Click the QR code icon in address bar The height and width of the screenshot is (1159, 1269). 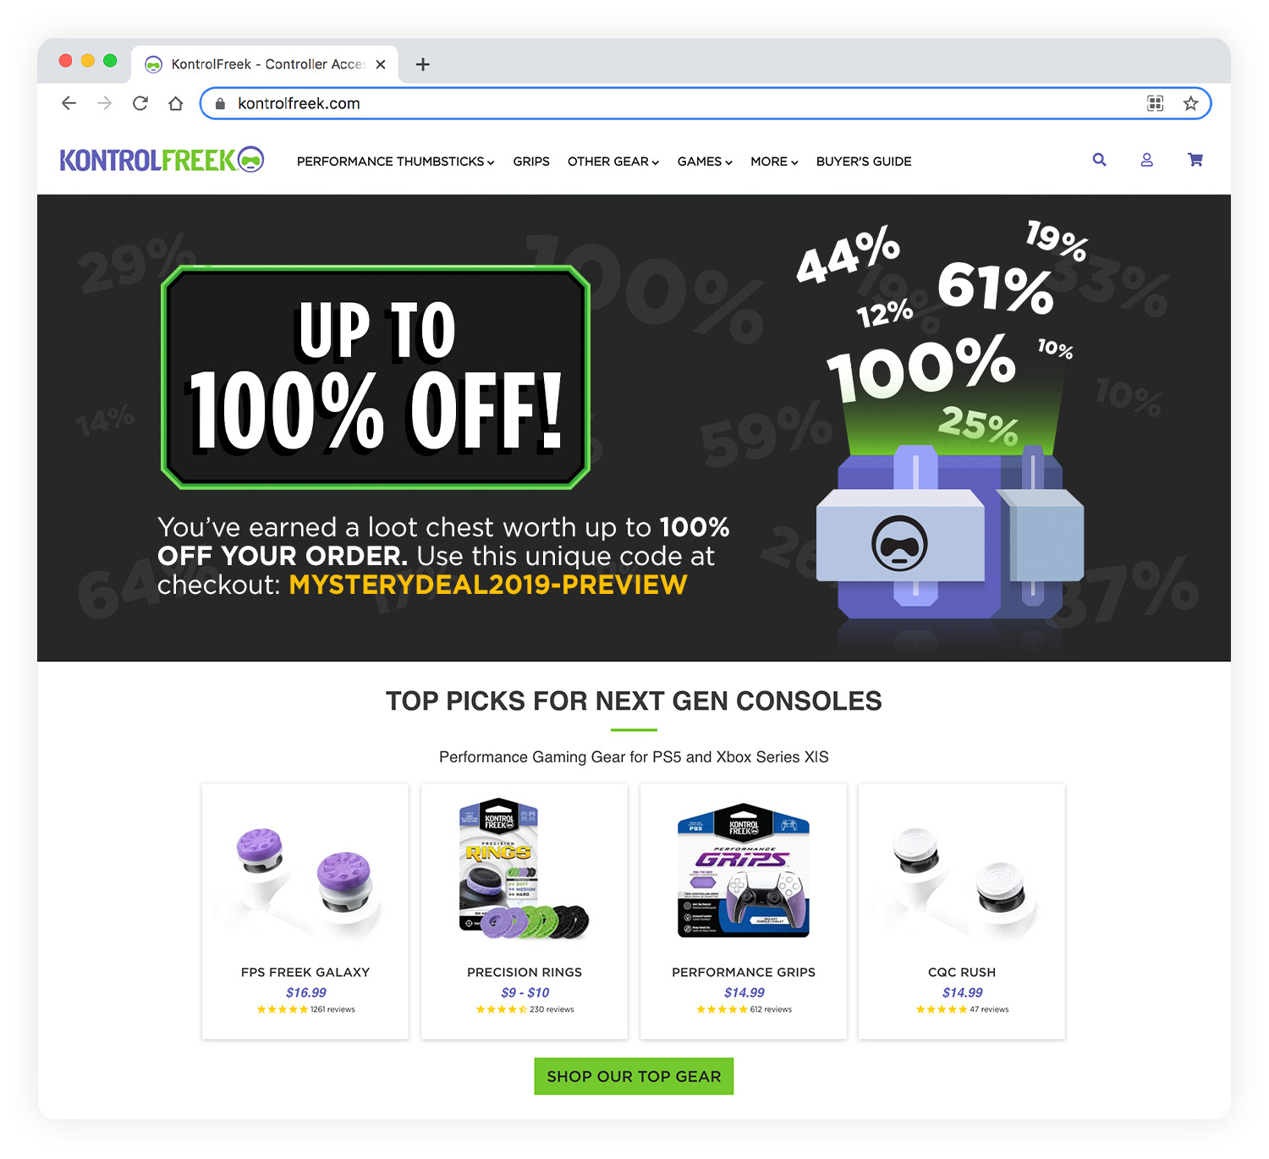tap(1155, 103)
